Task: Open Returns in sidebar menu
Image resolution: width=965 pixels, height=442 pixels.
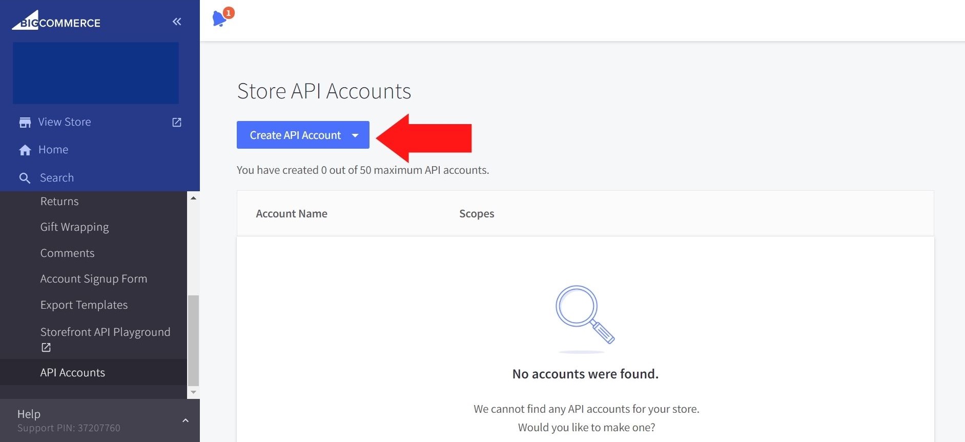Action: pyautogui.click(x=59, y=202)
